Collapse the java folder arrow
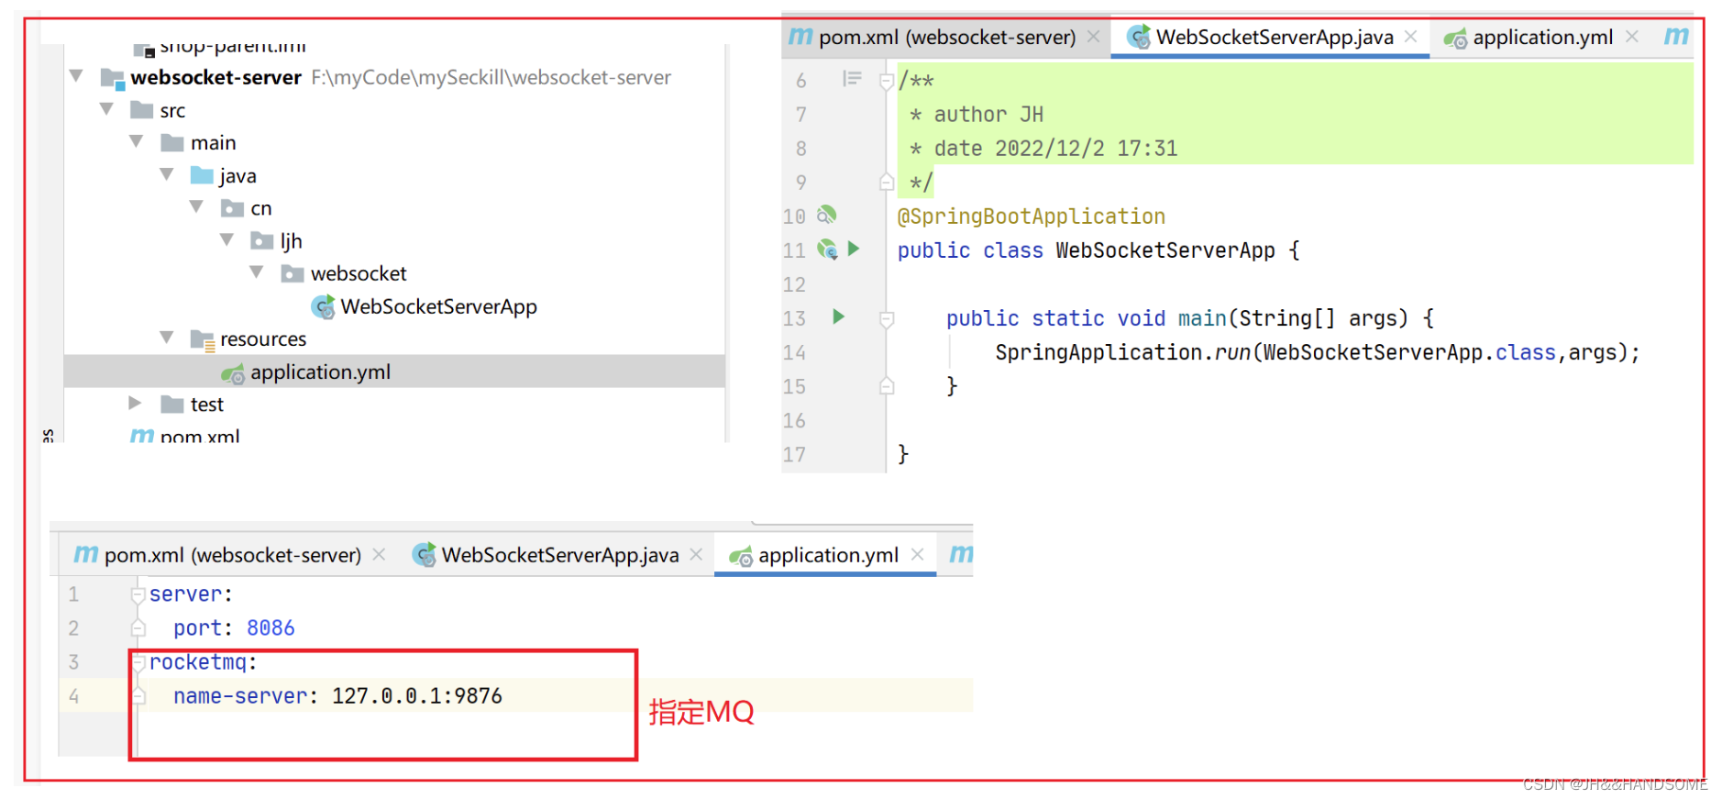Viewport: 1722px width, 799px height. pos(167,174)
